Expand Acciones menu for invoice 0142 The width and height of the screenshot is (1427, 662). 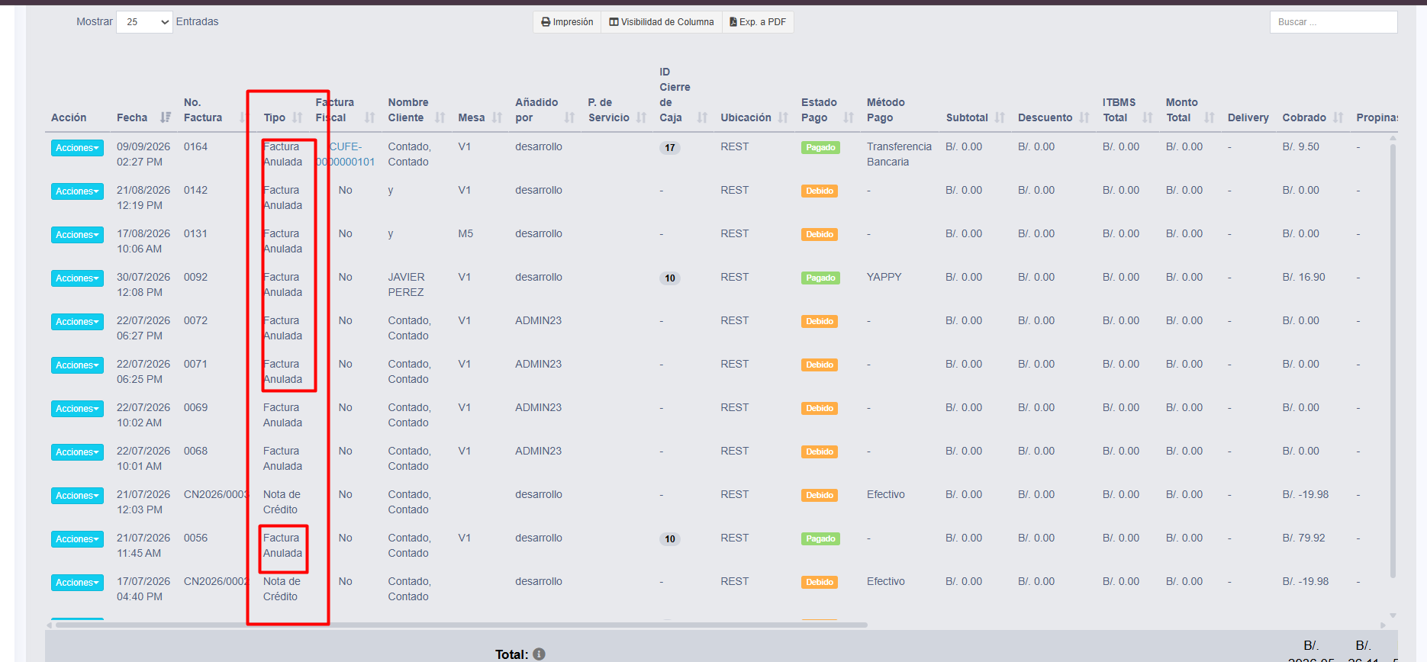click(77, 191)
